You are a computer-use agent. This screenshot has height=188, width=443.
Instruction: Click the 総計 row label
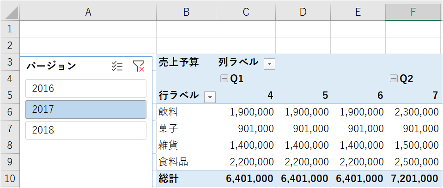(169, 179)
